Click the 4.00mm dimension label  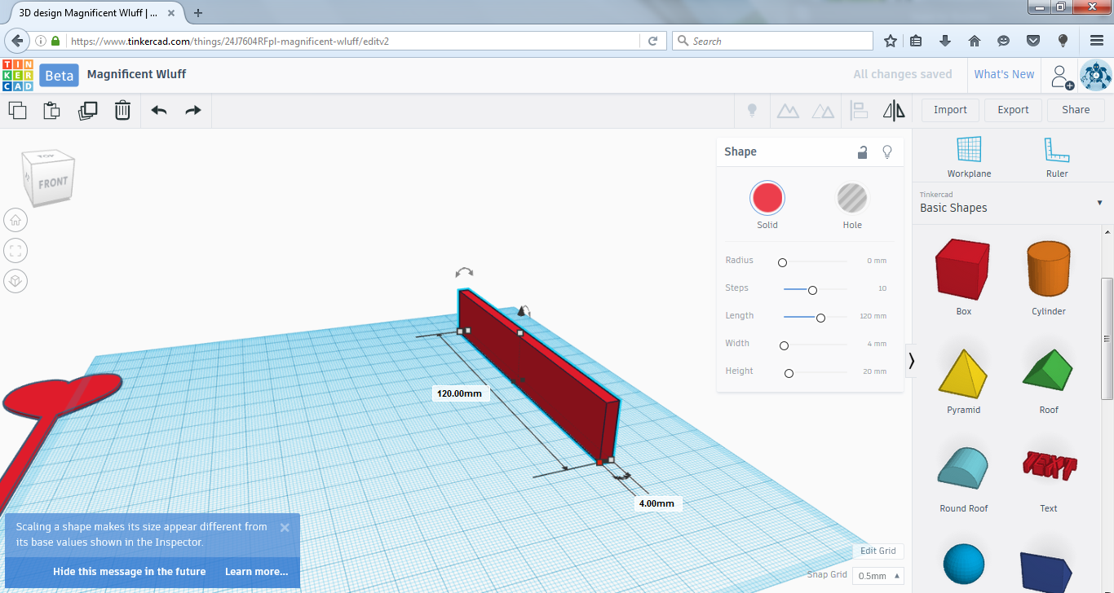coord(656,503)
